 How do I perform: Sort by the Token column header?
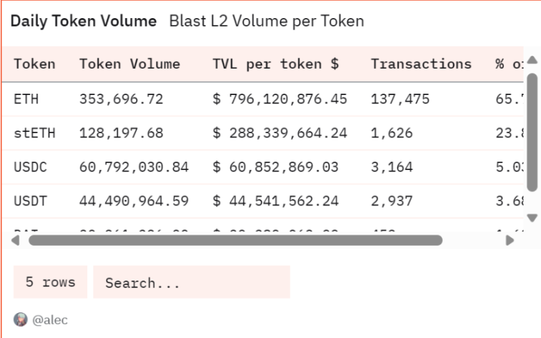pos(35,64)
